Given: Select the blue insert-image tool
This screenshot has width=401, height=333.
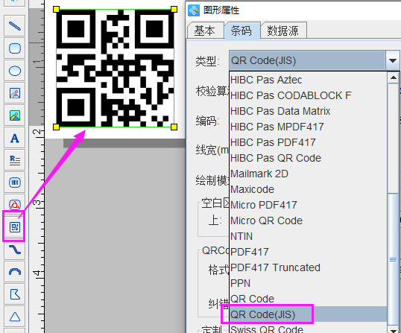Looking at the screenshot, I should (15, 93).
